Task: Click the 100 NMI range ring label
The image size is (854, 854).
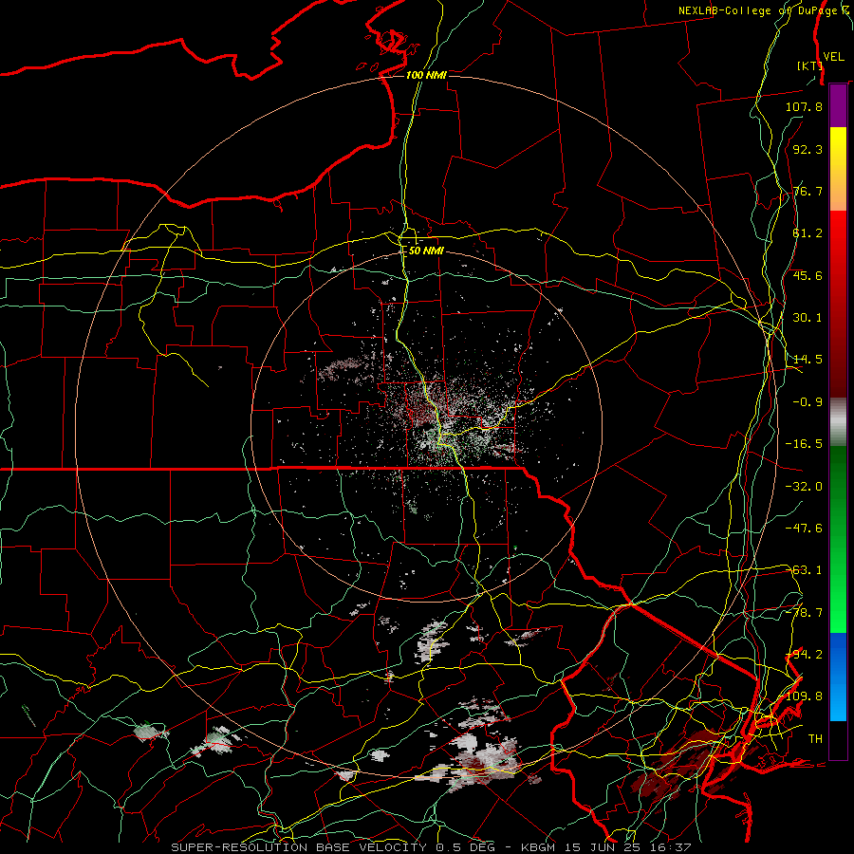Action: coord(426,75)
